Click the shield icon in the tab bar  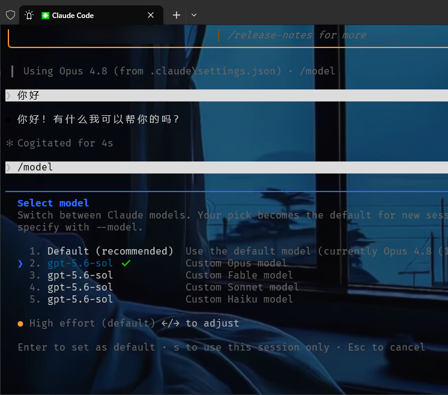(11, 15)
